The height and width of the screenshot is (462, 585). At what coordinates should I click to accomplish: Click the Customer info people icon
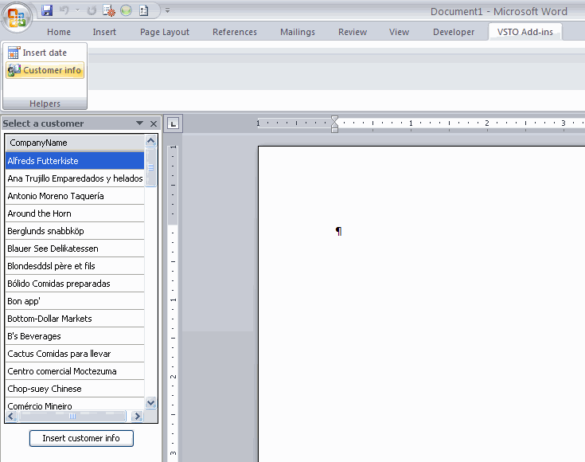click(x=14, y=70)
